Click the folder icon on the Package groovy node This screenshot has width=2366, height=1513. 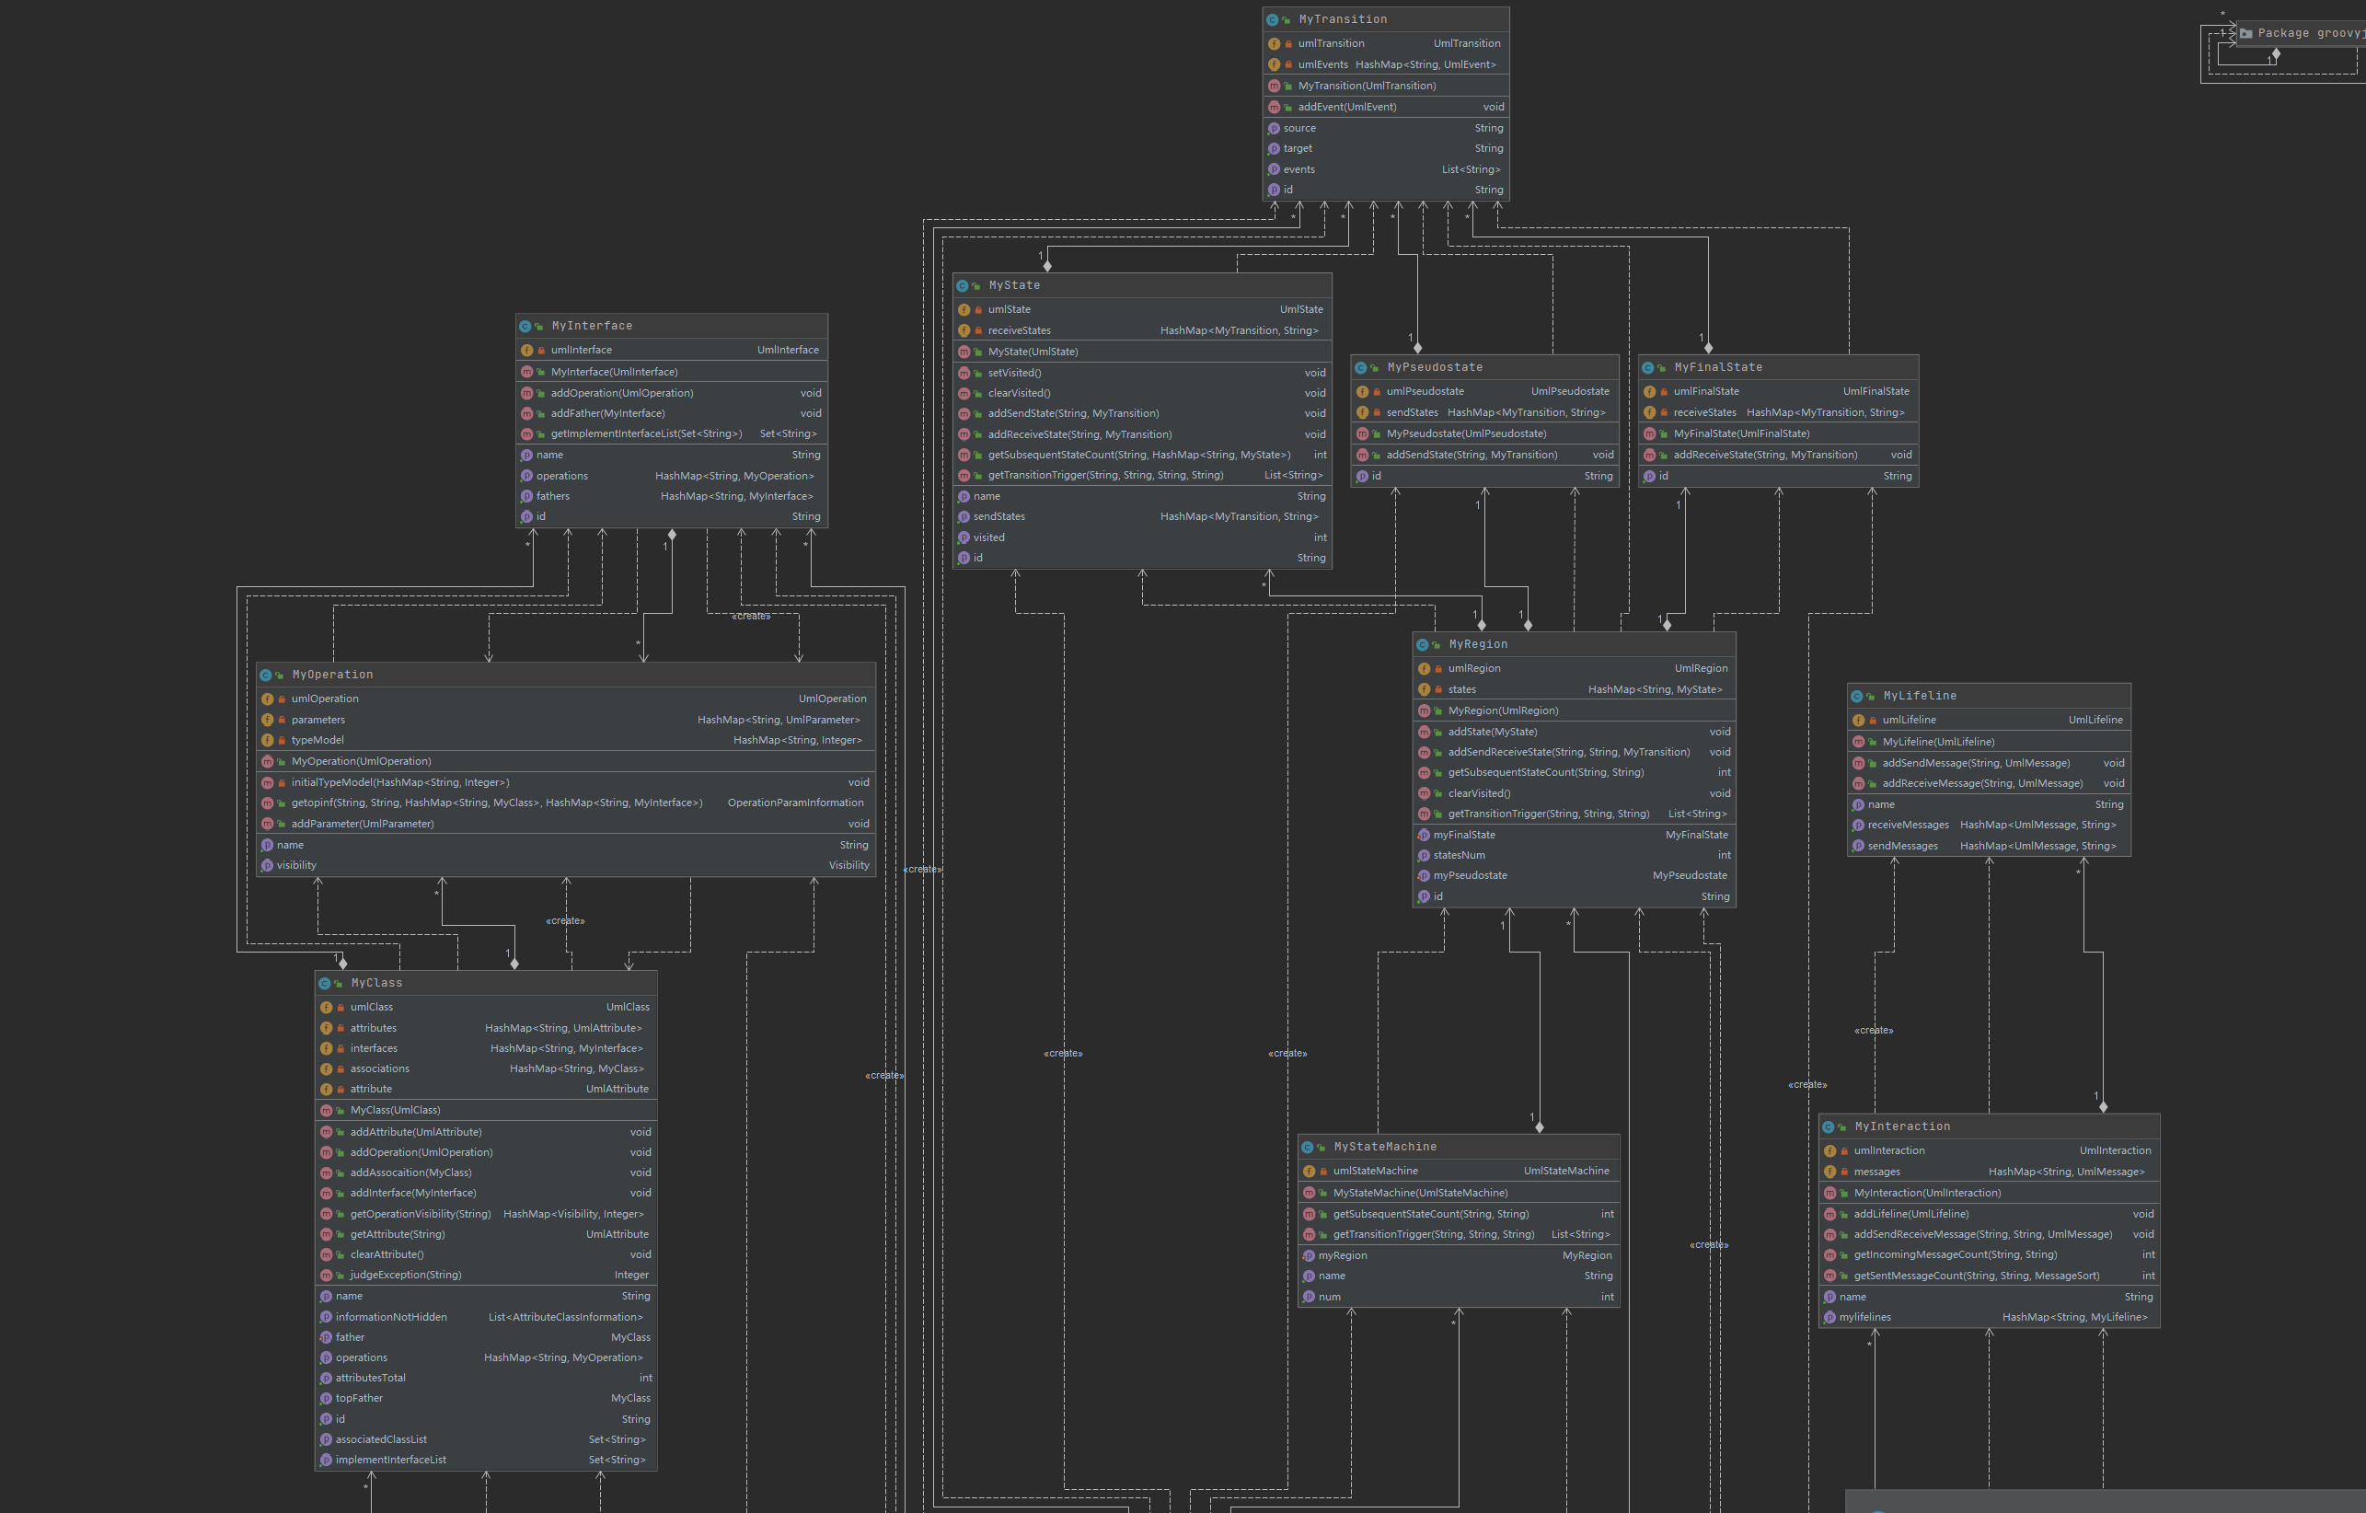pos(2246,33)
